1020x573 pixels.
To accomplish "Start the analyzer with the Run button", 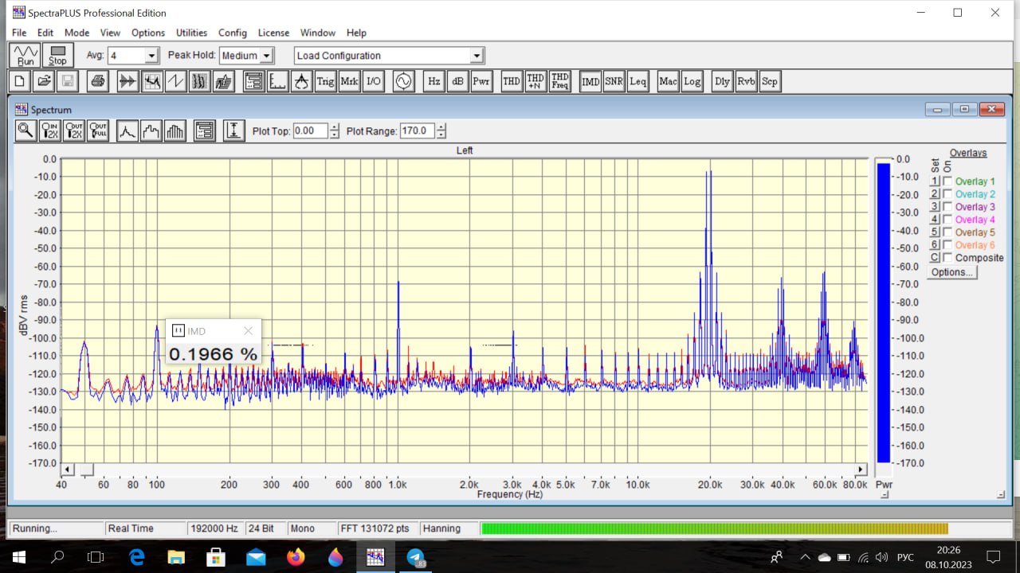I will click(26, 56).
